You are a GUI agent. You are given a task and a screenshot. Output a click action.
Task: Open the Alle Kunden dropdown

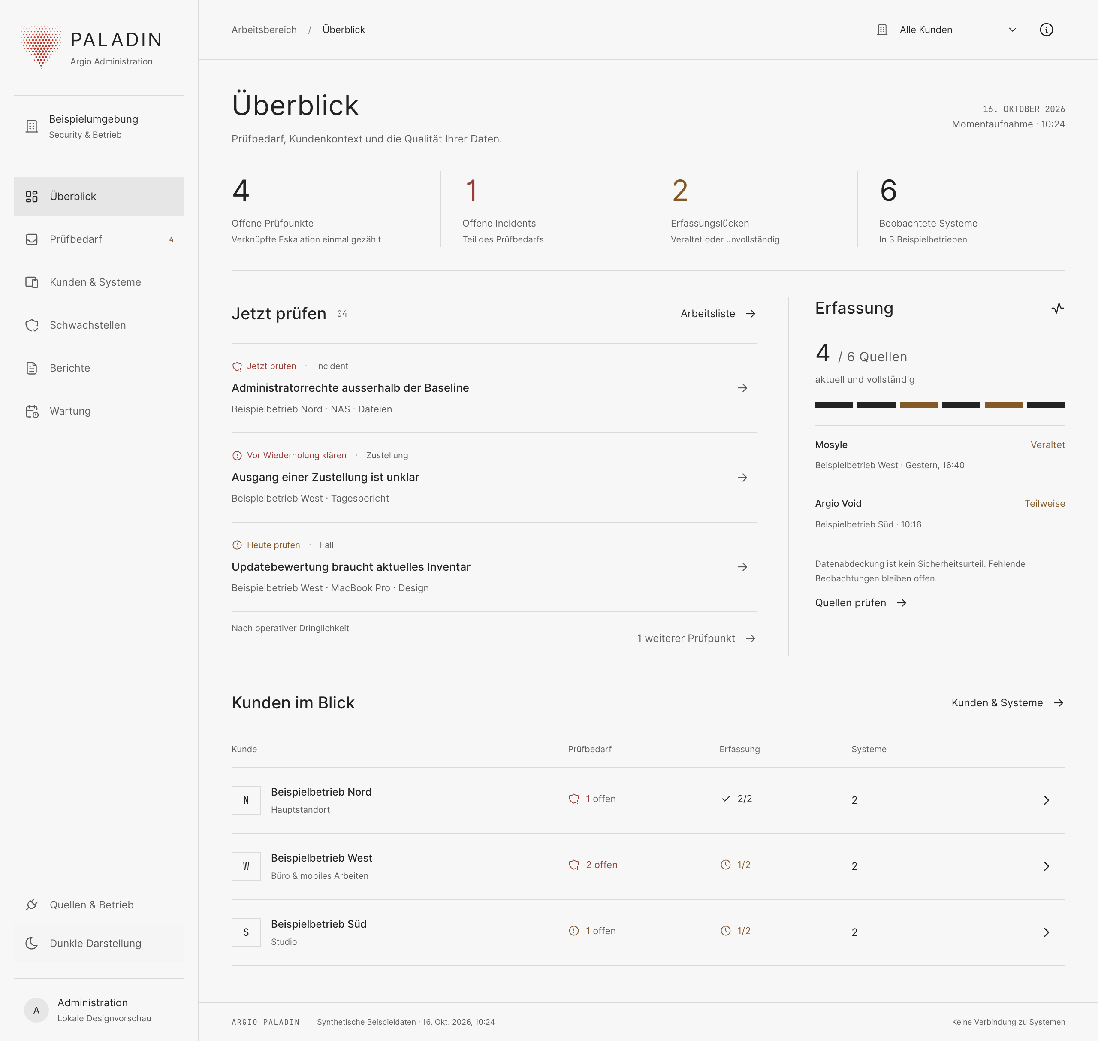click(x=947, y=30)
